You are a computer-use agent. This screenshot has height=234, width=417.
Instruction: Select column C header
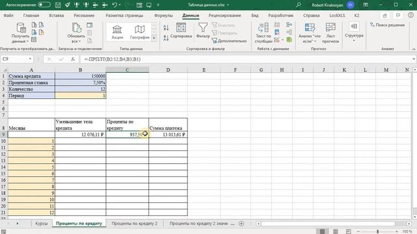coord(127,70)
